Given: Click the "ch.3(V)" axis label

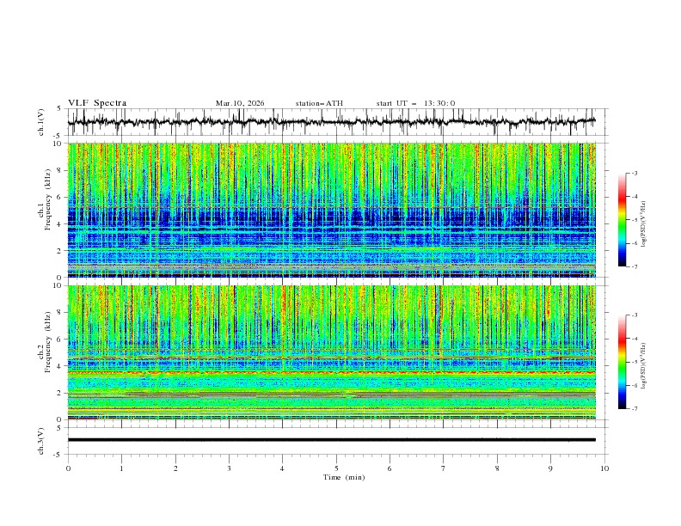Looking at the screenshot, I should 41,441.
